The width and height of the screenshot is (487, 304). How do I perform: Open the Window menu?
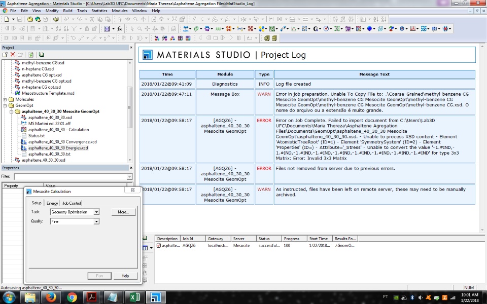tap(140, 11)
